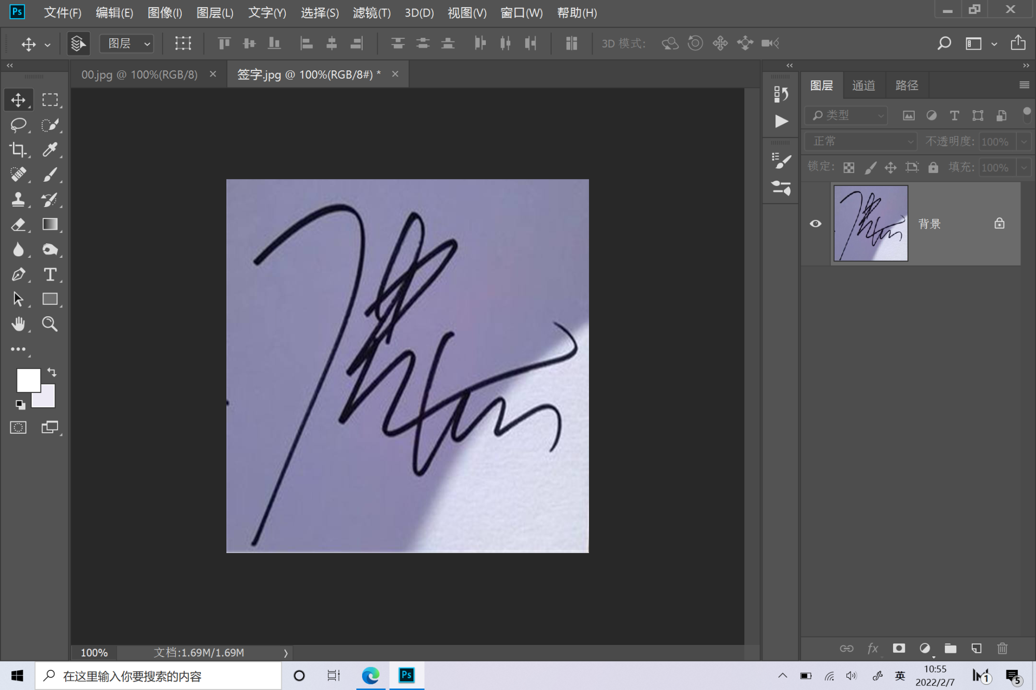Select the Clone Stamp tool
The width and height of the screenshot is (1036, 690).
coord(18,199)
